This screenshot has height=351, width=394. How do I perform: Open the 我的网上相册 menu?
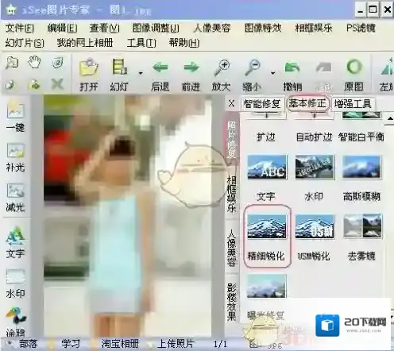click(x=85, y=43)
